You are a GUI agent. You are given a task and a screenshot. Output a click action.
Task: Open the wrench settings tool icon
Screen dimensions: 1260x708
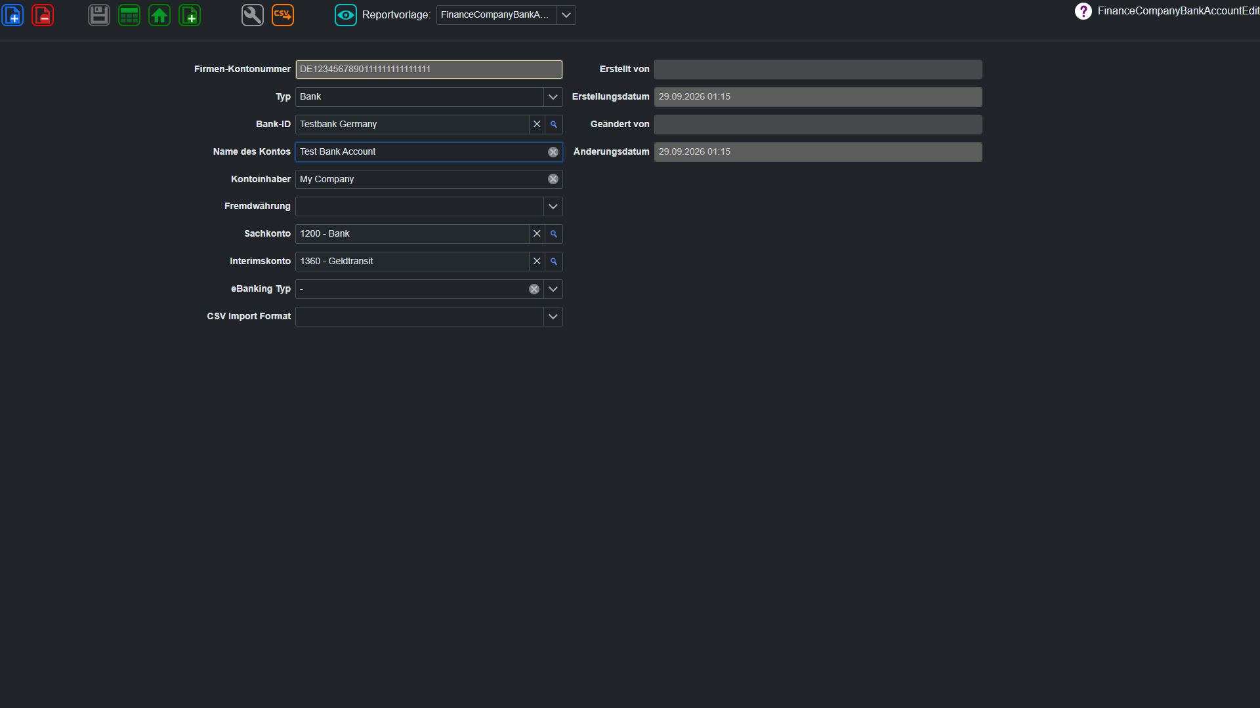253,15
